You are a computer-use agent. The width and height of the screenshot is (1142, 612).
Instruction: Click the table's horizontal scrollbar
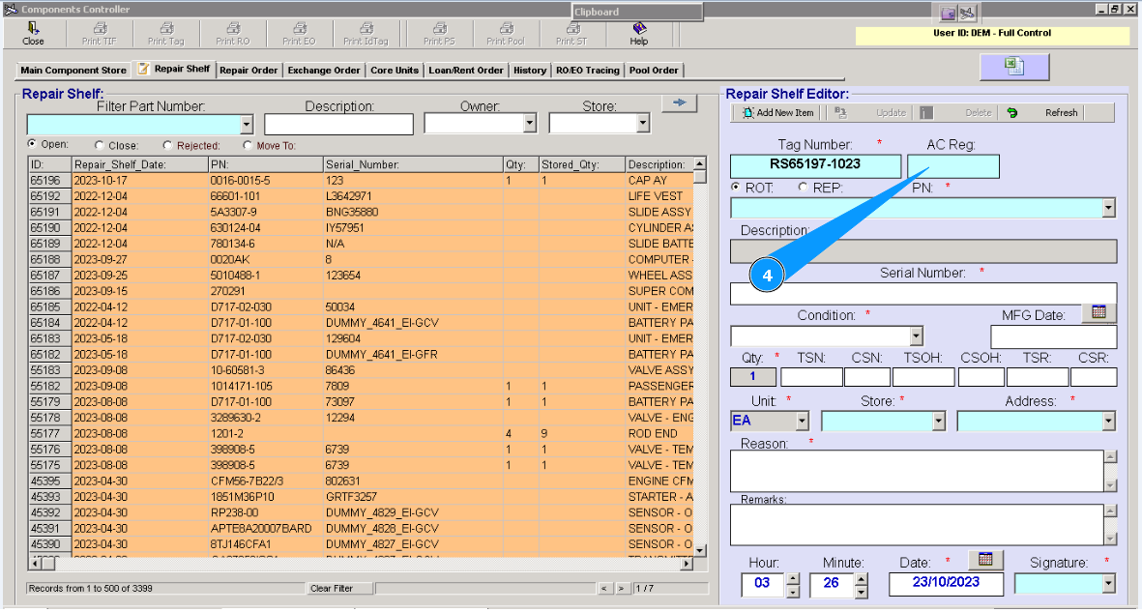(x=358, y=564)
